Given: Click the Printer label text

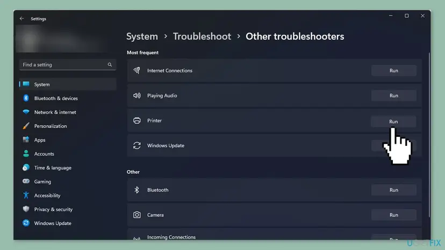Looking at the screenshot, I should pyautogui.click(x=154, y=121).
